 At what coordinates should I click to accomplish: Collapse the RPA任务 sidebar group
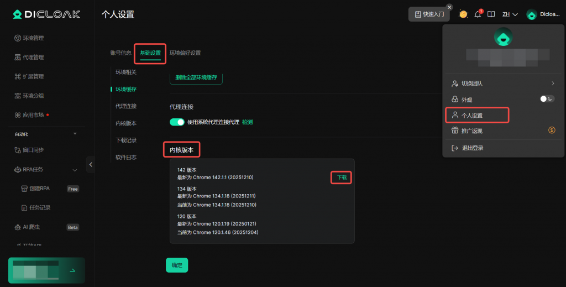click(75, 170)
